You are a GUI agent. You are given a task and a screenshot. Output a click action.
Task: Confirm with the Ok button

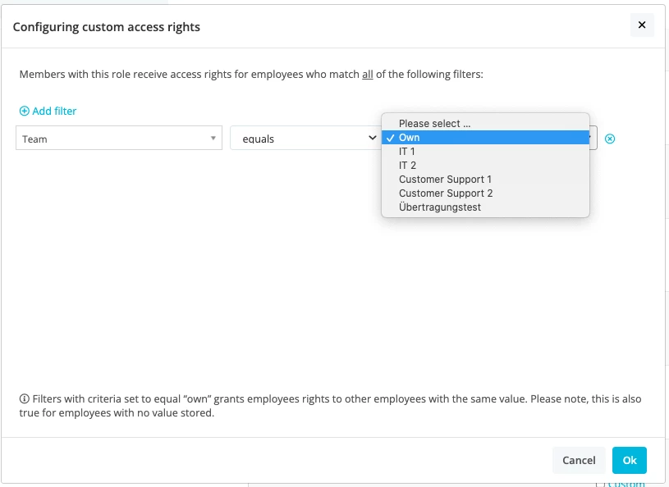[x=630, y=460]
